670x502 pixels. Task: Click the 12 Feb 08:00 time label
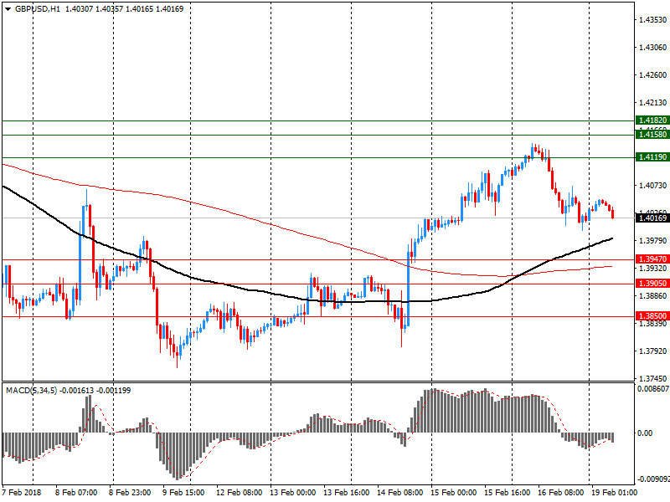pos(240,493)
